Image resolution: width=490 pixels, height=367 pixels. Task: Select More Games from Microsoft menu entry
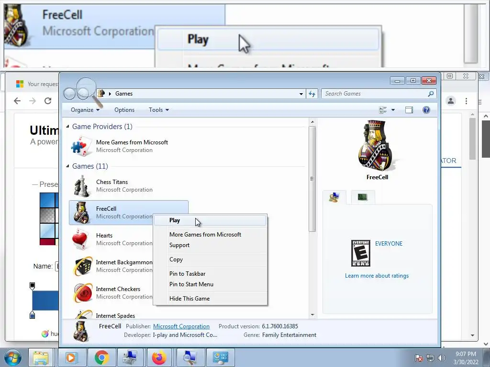(x=205, y=234)
